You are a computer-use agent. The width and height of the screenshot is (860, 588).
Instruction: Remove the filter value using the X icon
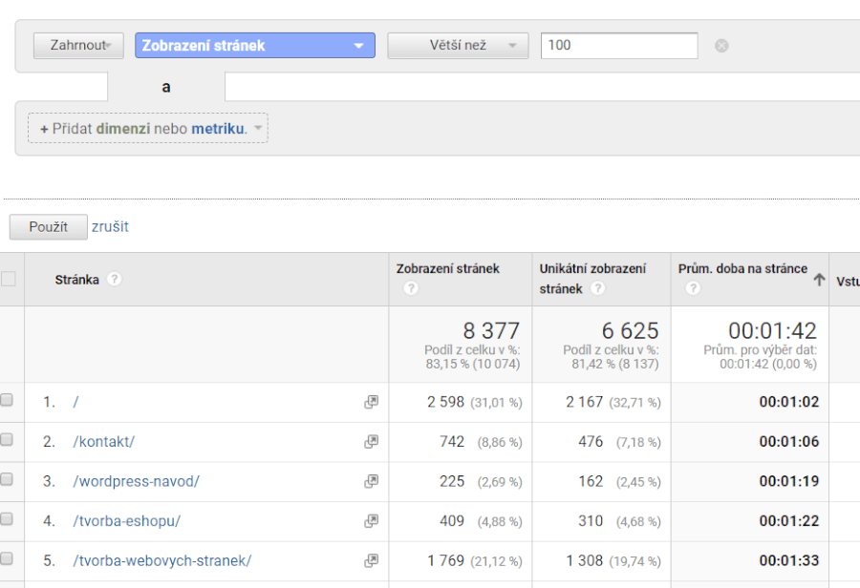click(x=722, y=44)
